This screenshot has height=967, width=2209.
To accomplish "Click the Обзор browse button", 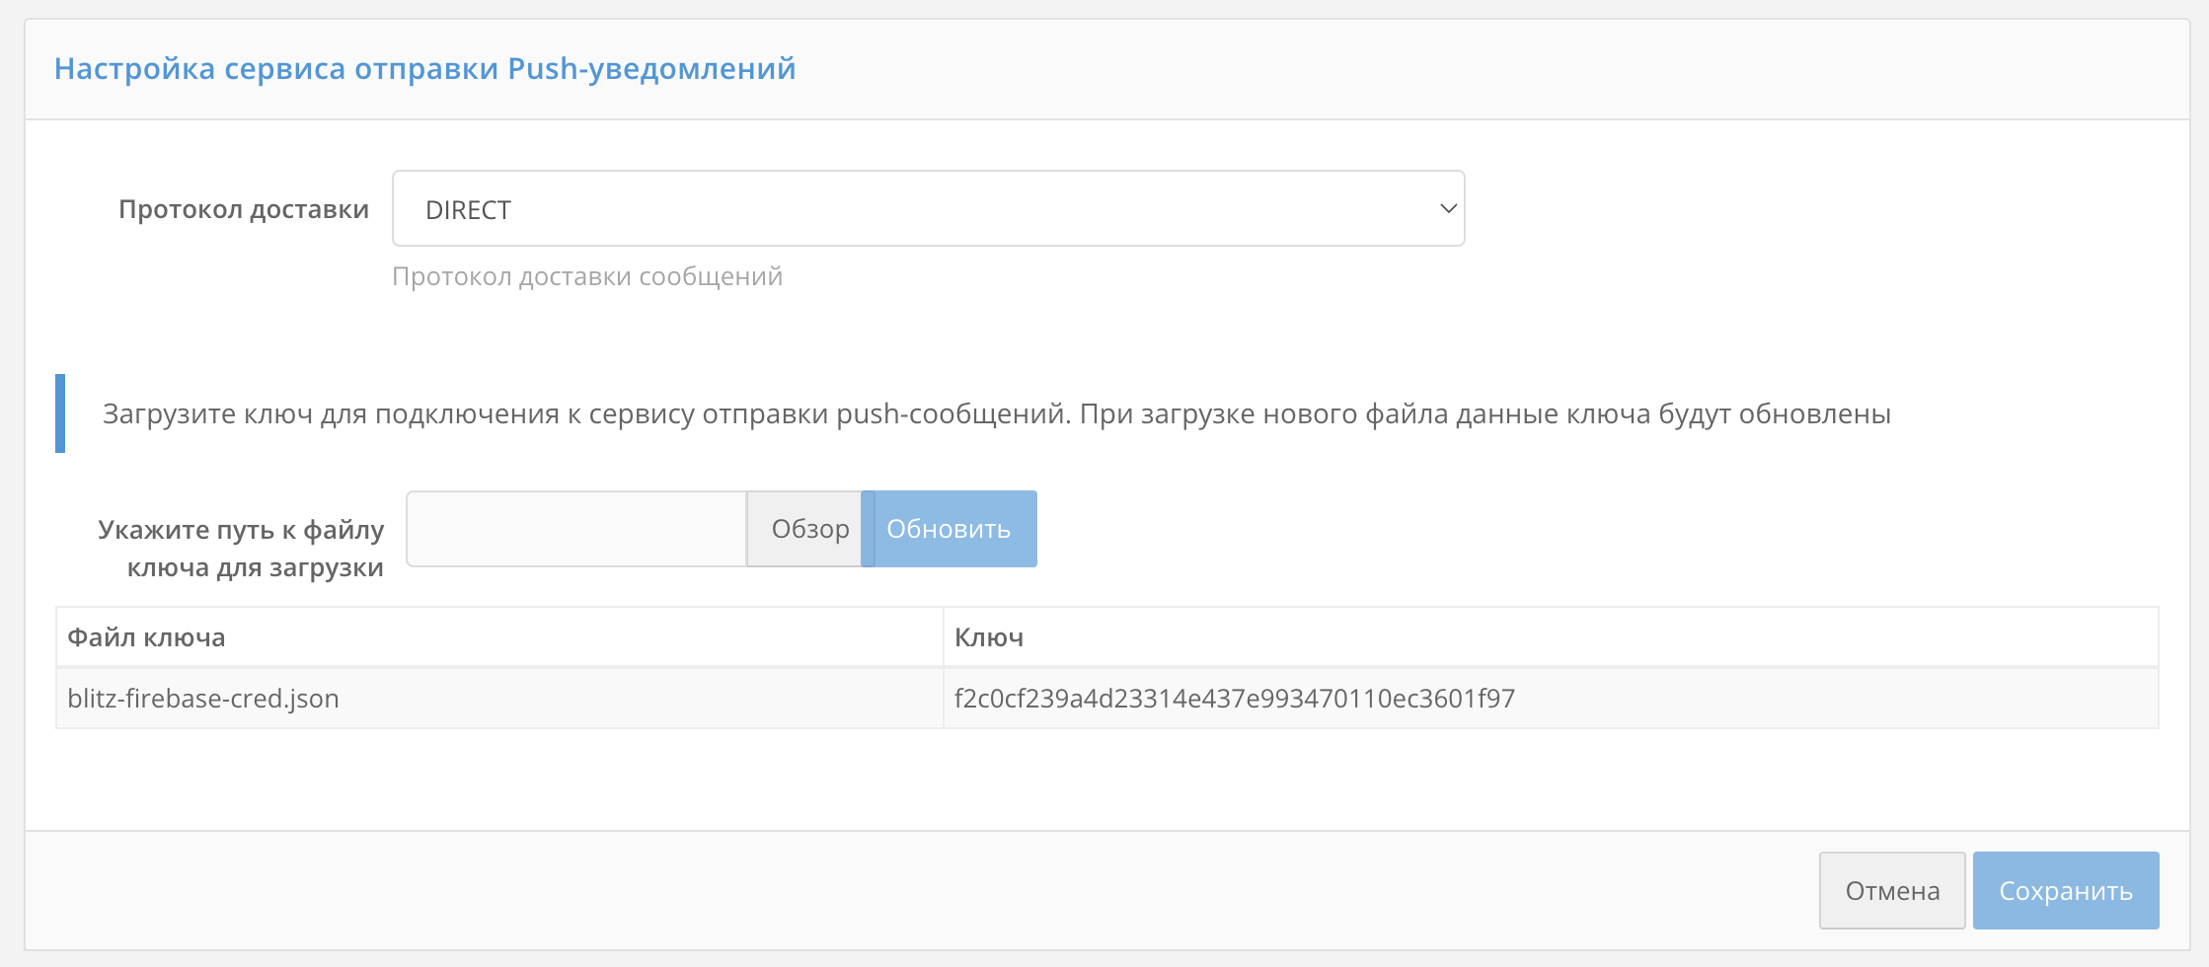I will (809, 529).
